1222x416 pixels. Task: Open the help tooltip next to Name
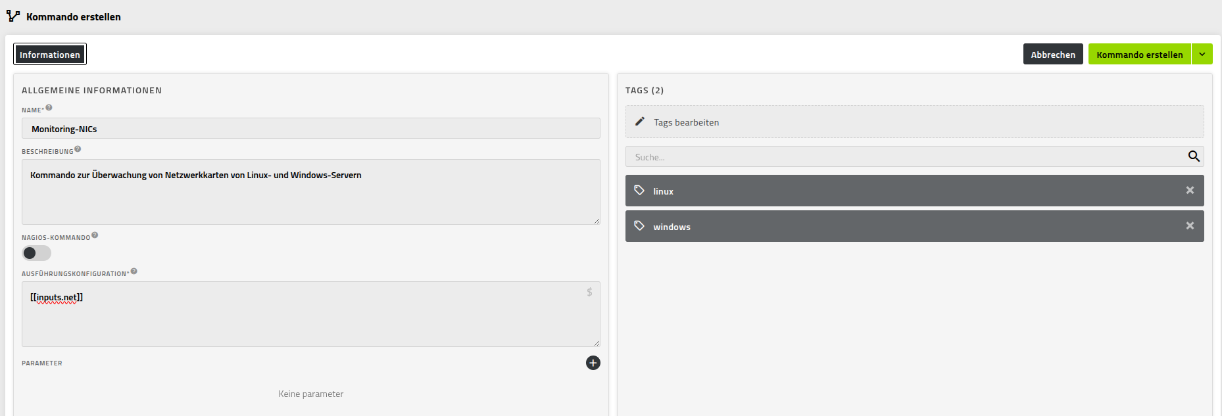coord(49,108)
